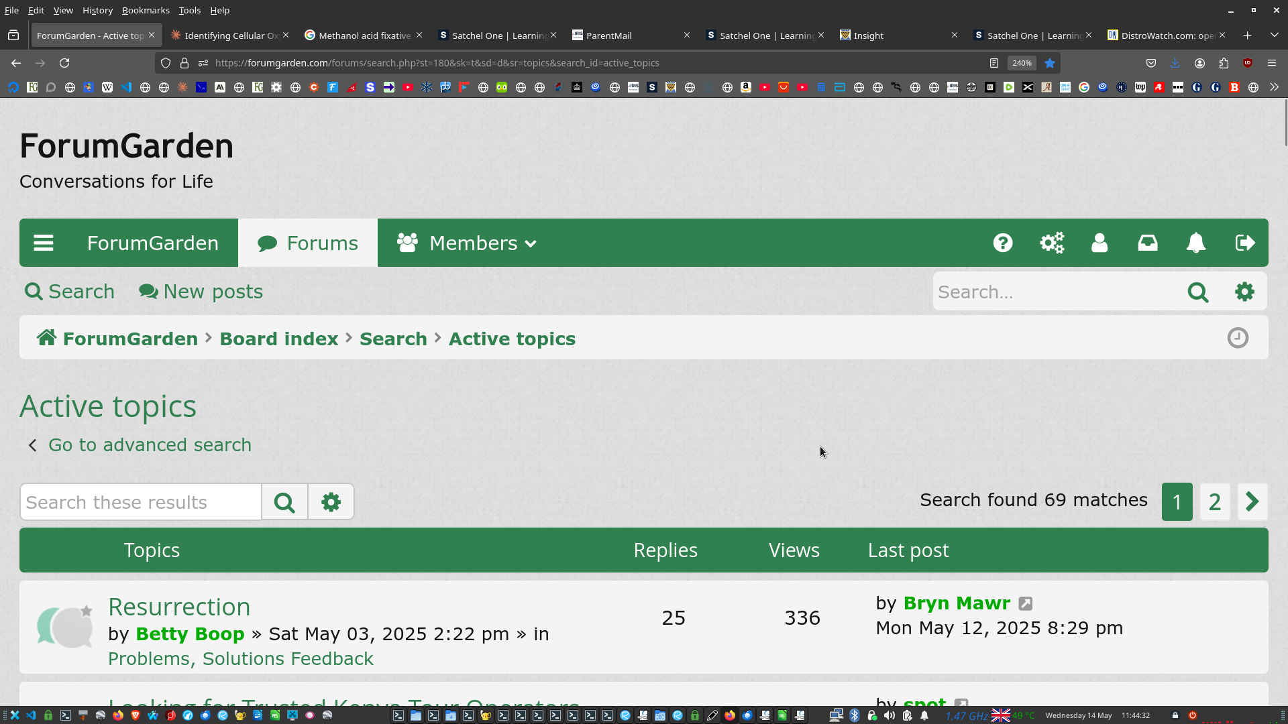Open the Bookmarks menu
Screen dimensions: 1288x724
pyautogui.click(x=146, y=10)
